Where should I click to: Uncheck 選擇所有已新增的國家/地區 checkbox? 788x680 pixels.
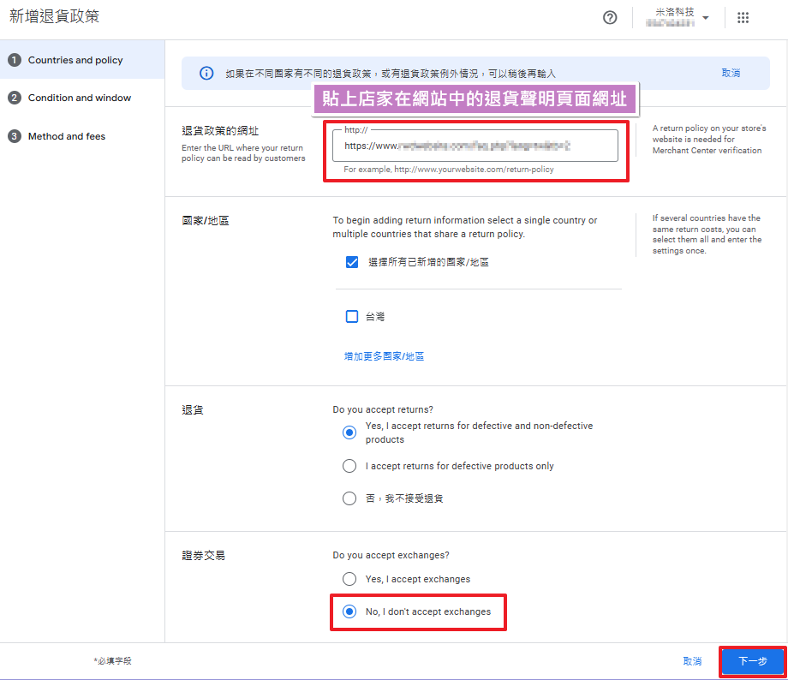point(351,262)
